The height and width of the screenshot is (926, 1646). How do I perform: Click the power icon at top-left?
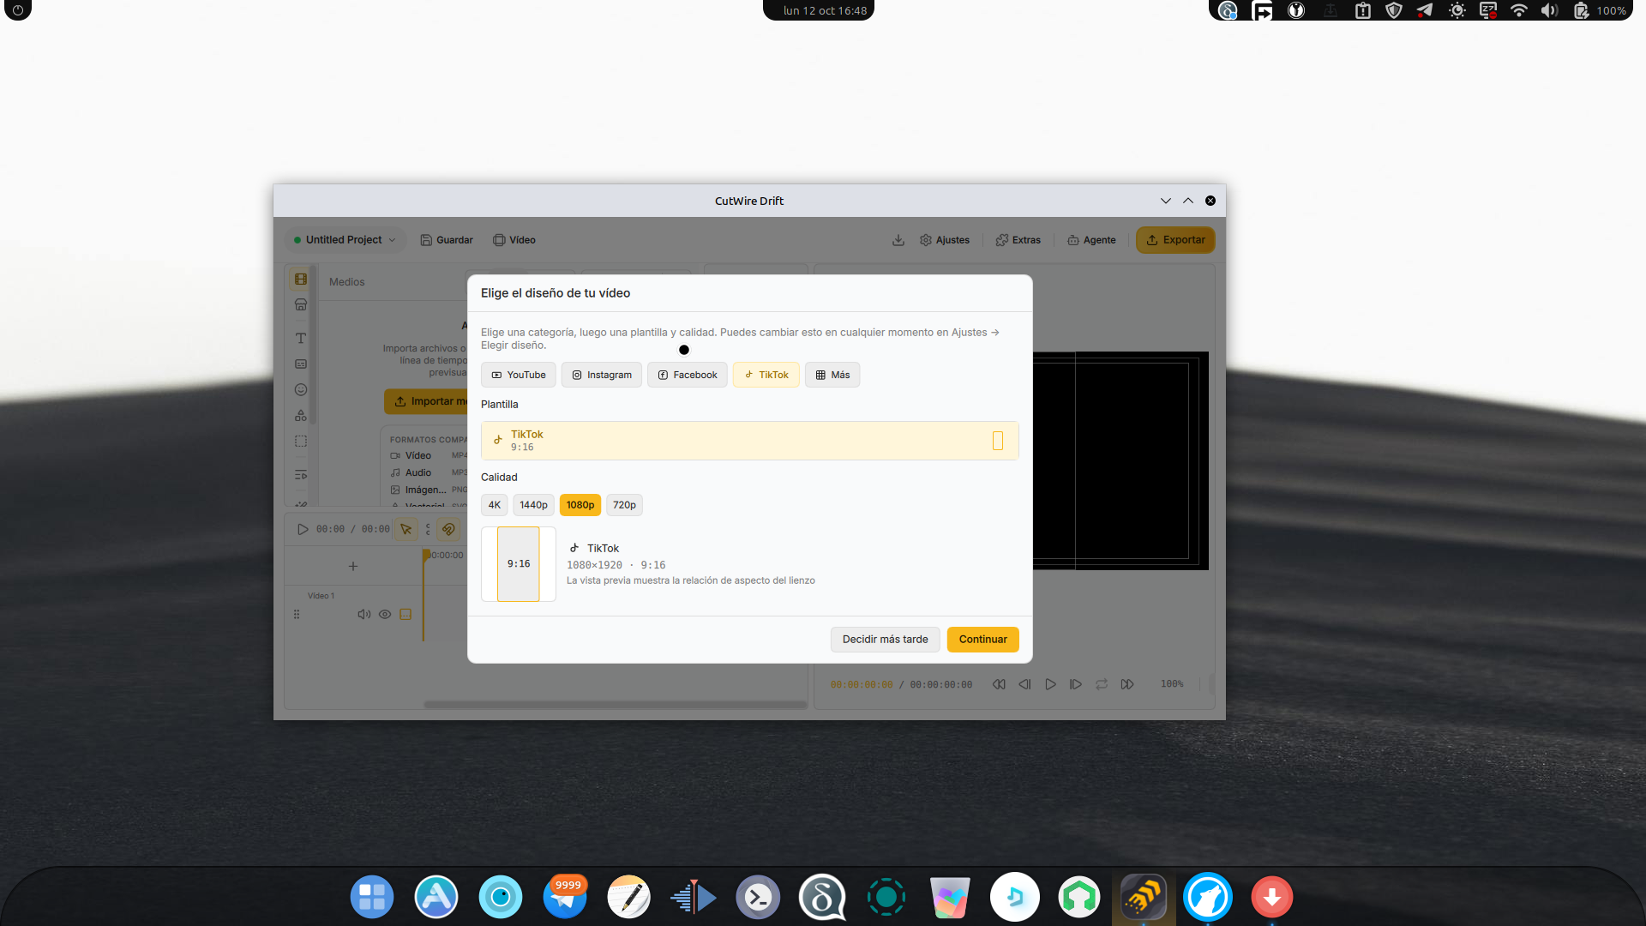(x=18, y=10)
